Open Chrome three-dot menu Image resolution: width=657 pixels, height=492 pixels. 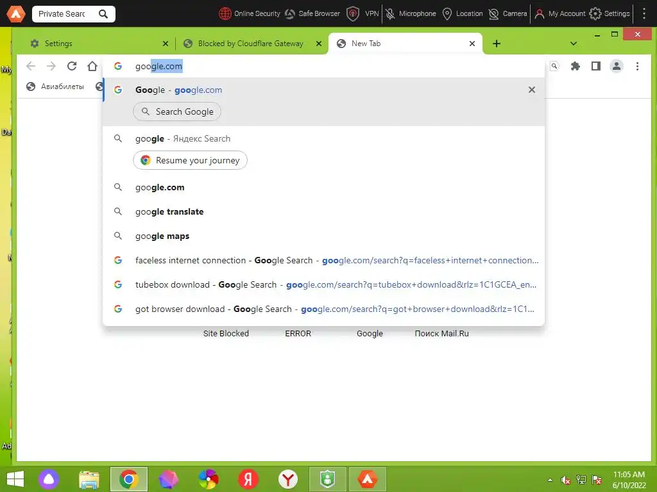[637, 66]
